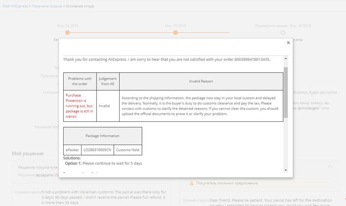The height and width of the screenshot is (206, 346).
Task: Collapse the seller response panel chevron
Action: coord(330,167)
